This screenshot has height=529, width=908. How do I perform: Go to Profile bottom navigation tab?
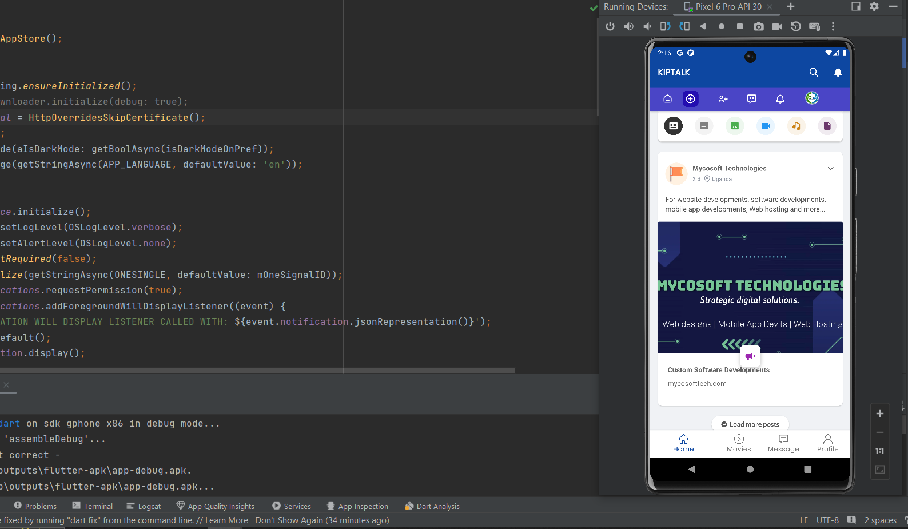tap(827, 443)
